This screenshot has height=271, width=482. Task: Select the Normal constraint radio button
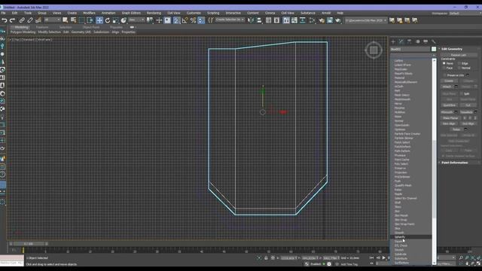(x=459, y=68)
